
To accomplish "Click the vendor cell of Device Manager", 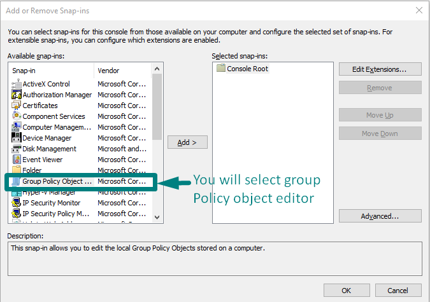I will 122,138.
